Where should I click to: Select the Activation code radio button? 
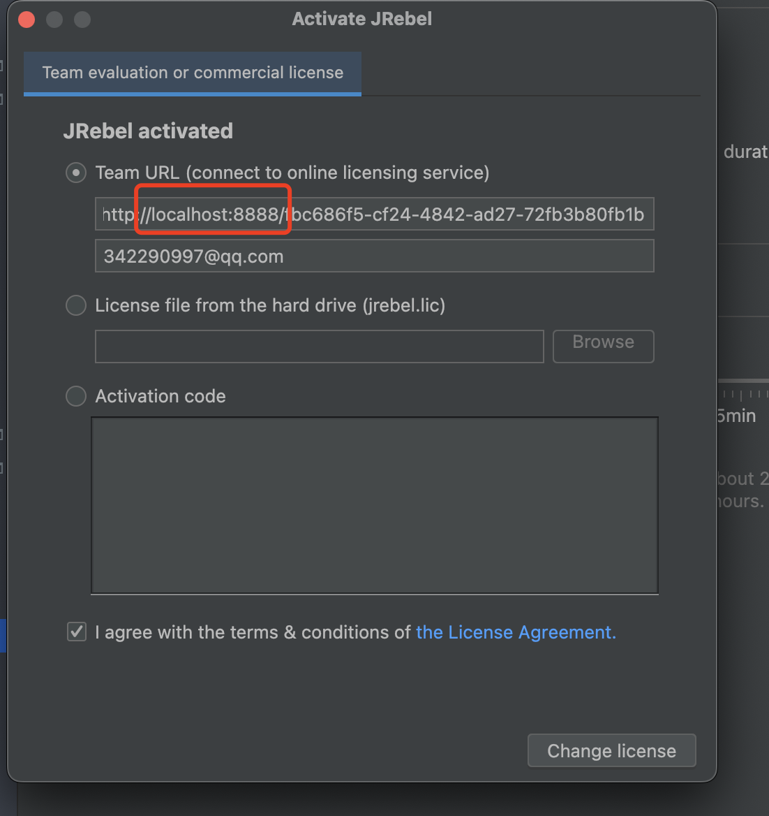(x=76, y=396)
